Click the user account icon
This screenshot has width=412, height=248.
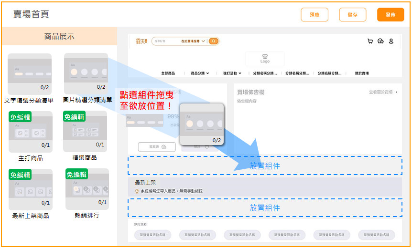coord(391,41)
